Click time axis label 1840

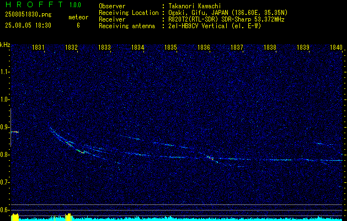coord(336,47)
